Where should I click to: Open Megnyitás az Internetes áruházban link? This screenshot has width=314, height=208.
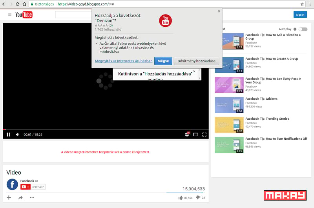(x=124, y=61)
